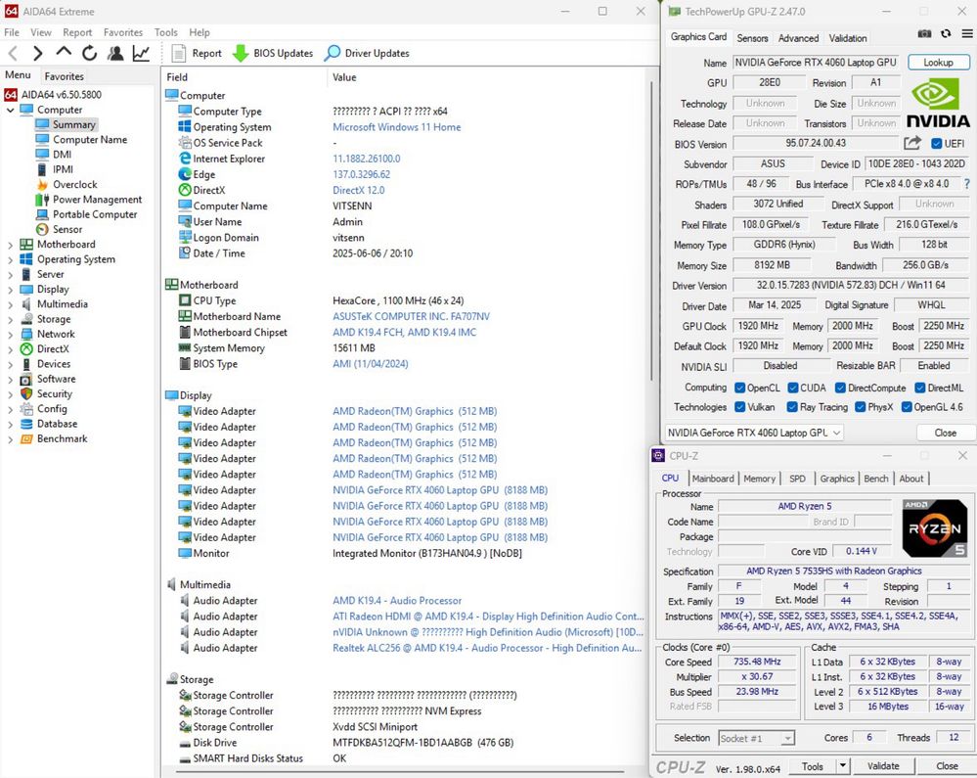Click the green BIOS Updates arrow icon
Image resolution: width=977 pixels, height=778 pixels.
tap(241, 54)
